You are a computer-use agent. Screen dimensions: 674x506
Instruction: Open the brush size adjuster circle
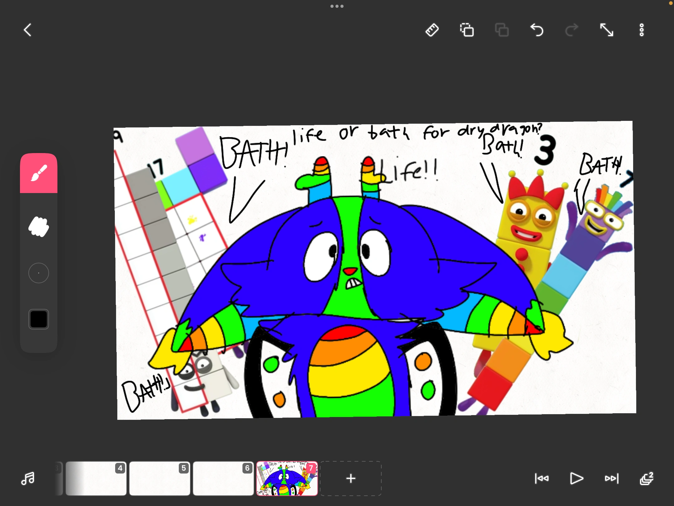pos(38,272)
